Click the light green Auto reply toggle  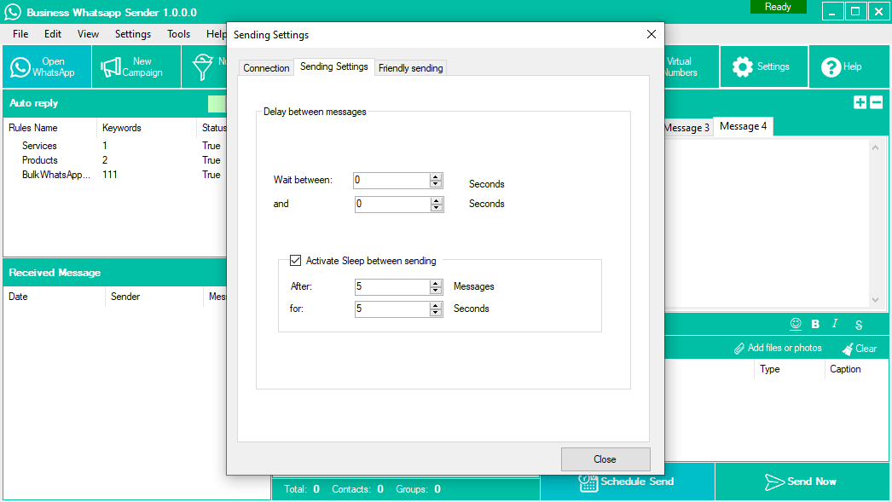point(217,103)
